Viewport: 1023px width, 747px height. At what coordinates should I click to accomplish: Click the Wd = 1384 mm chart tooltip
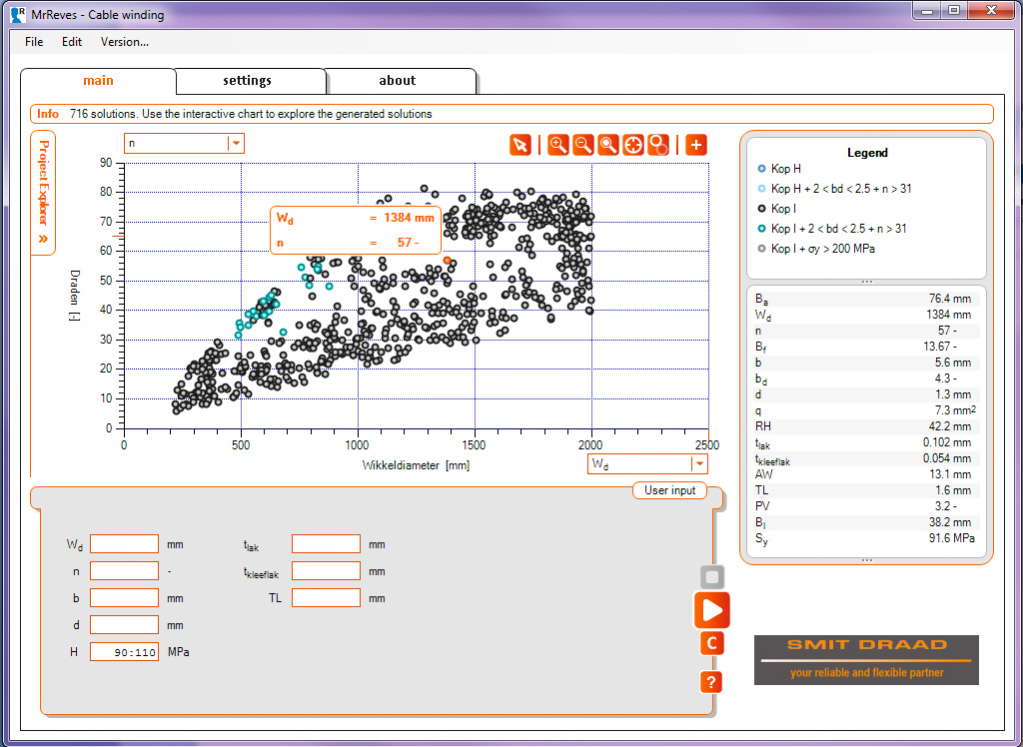(356, 231)
